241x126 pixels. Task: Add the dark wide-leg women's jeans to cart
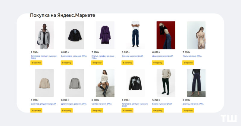pyautogui.click(x=188, y=110)
